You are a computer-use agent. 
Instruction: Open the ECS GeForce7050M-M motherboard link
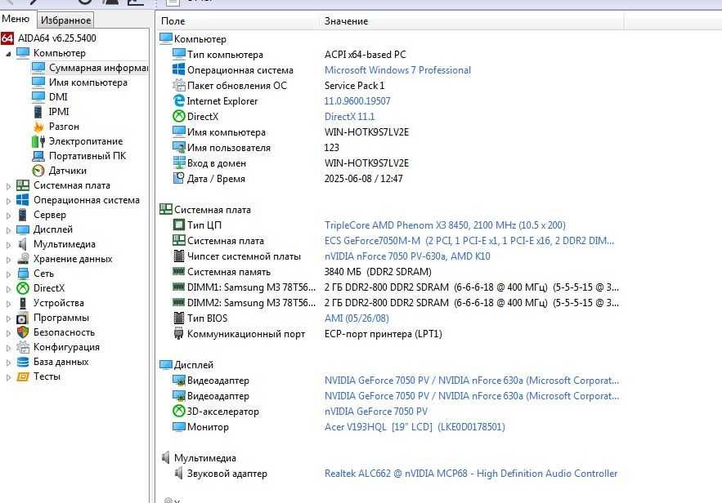[469, 240]
